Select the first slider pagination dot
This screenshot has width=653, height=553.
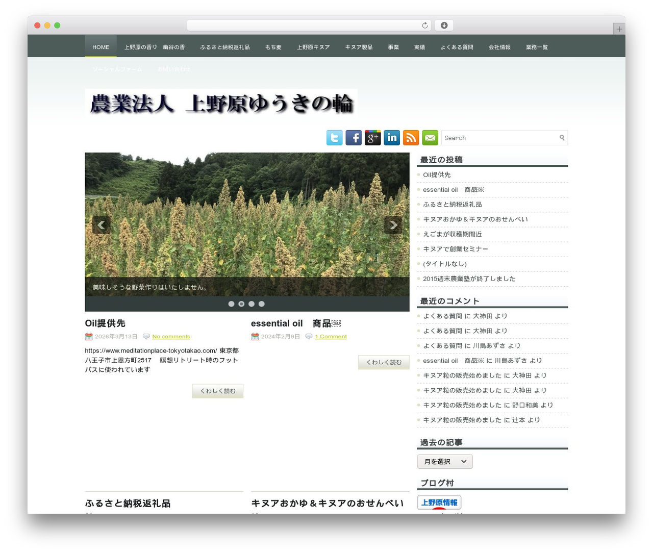pyautogui.click(x=232, y=304)
